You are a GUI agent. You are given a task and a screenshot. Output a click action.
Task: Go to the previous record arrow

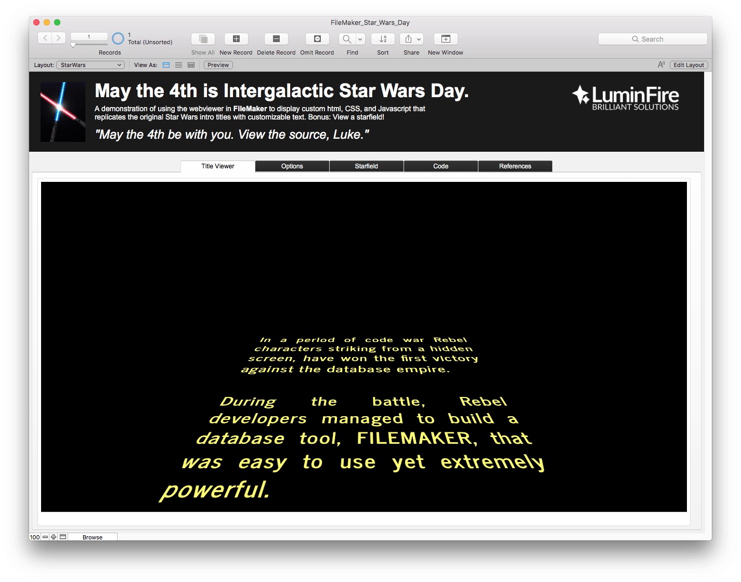45,38
